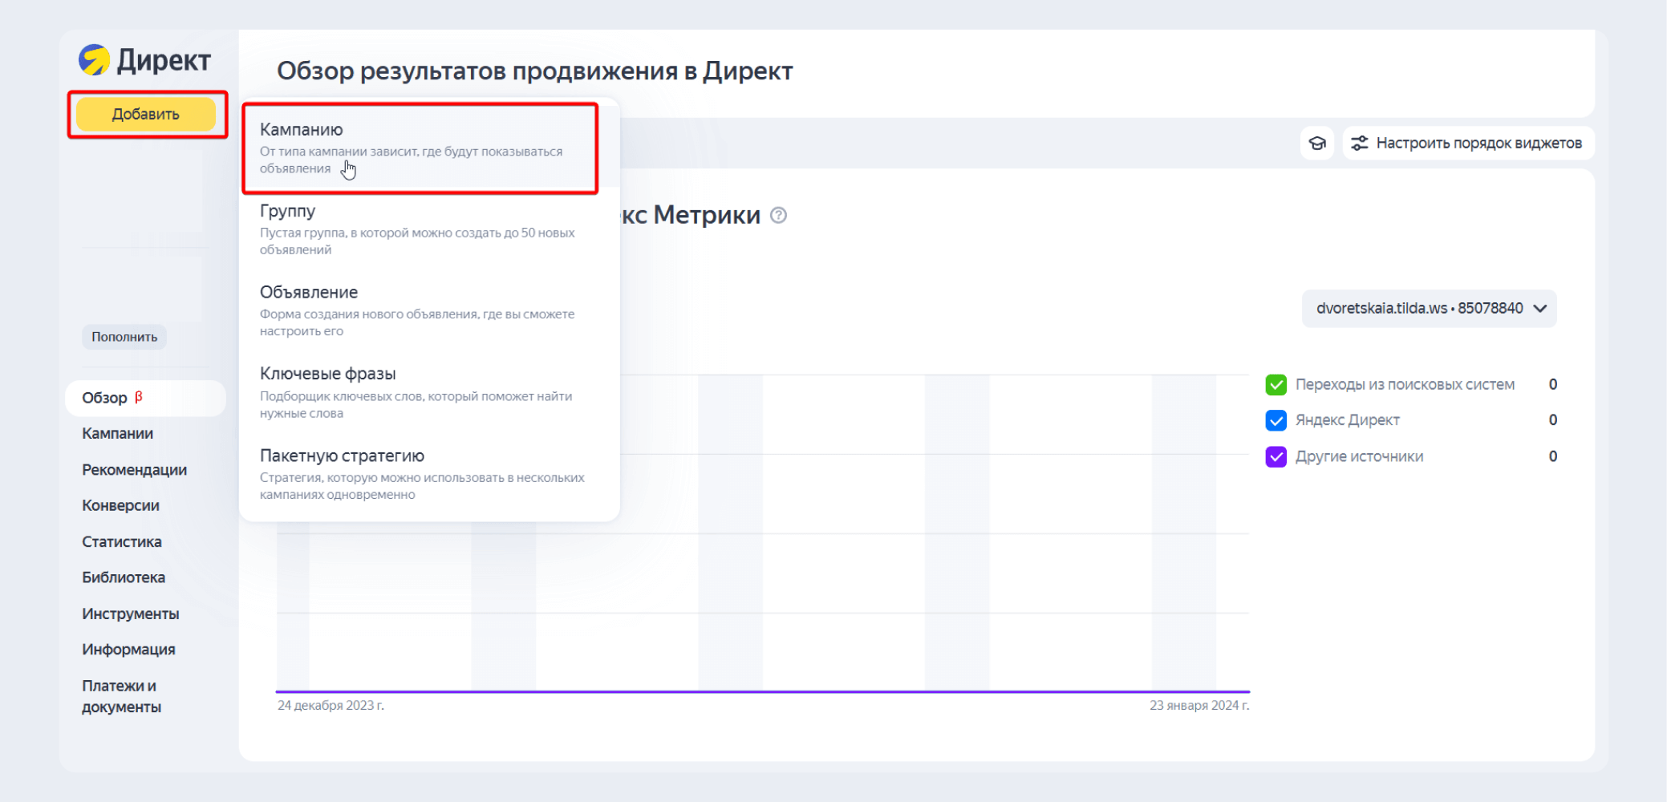The image size is (1667, 802).
Task: Open Ключевые фразы from the menu
Action: click(429, 392)
